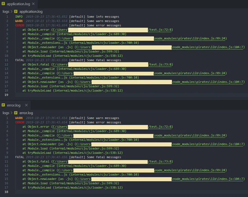This screenshot has width=248, height=197.
Task: Click 'application.log' breadcrumb file name
Action: [x=31, y=11]
